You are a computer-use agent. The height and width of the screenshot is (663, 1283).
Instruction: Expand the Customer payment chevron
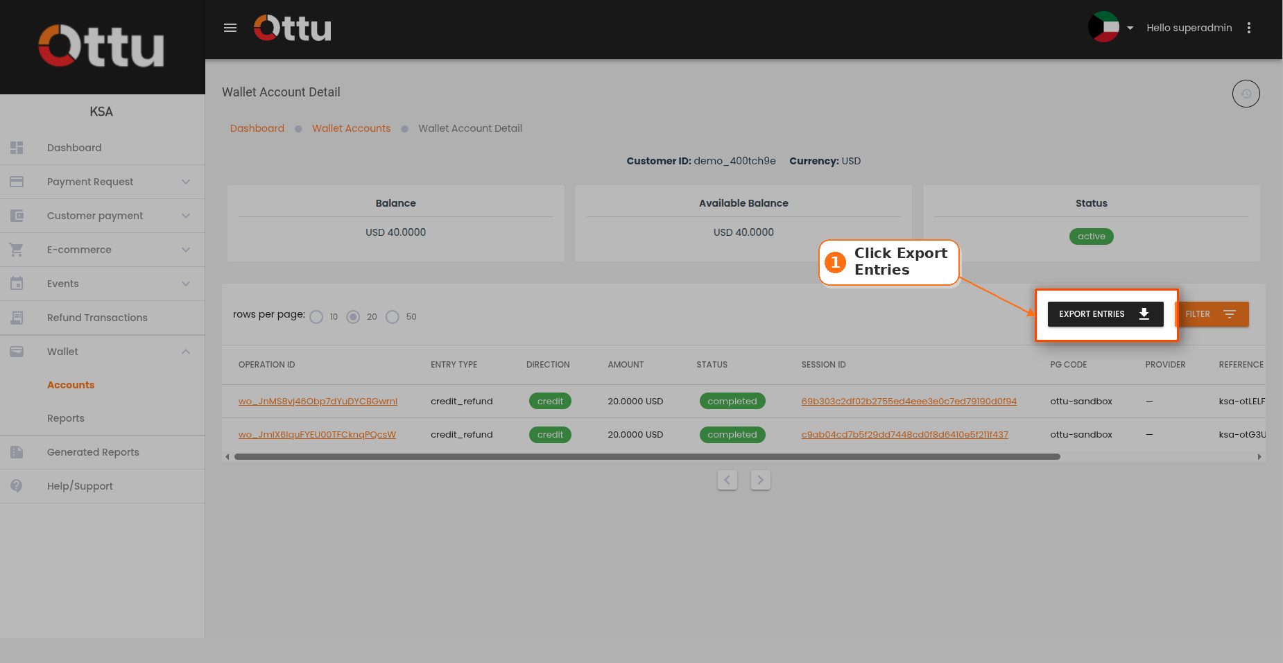[186, 216]
